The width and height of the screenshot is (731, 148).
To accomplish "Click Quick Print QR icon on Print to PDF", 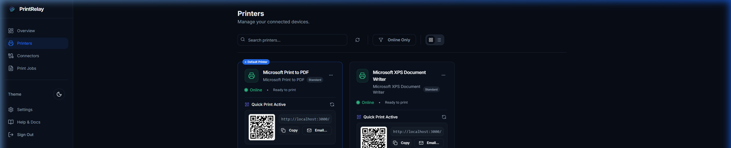I will coord(247,104).
